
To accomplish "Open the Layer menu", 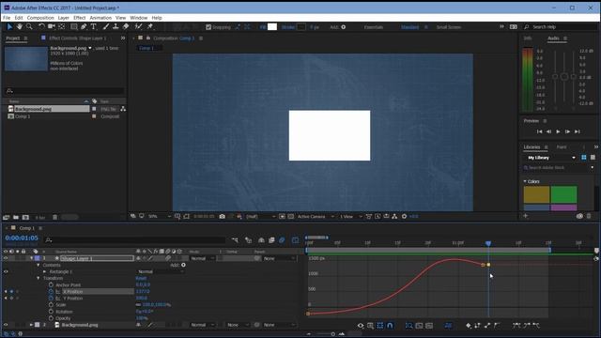I will 63,18.
